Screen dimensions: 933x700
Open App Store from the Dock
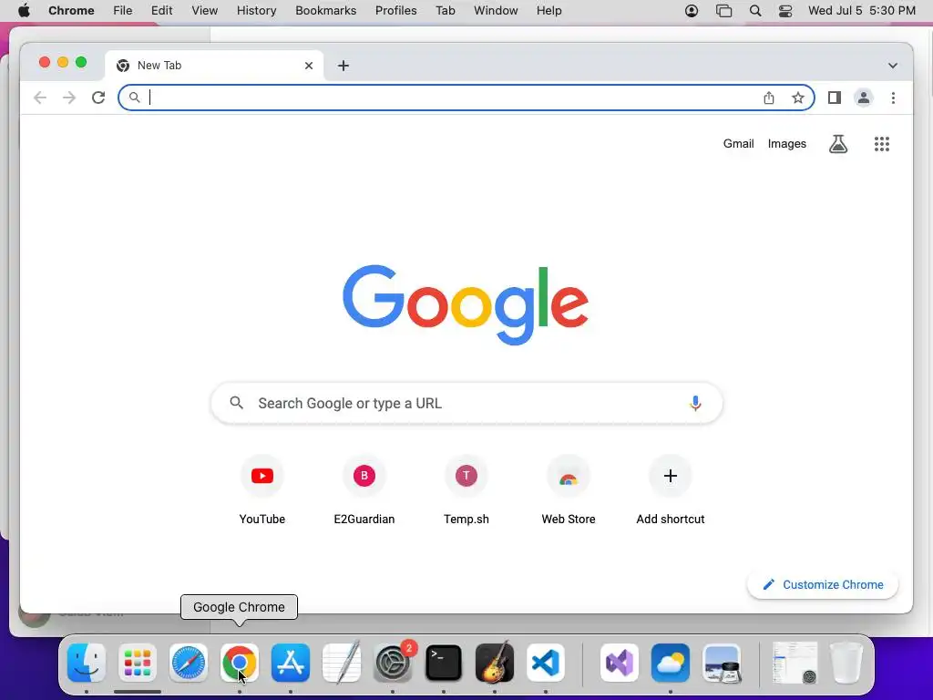point(291,663)
